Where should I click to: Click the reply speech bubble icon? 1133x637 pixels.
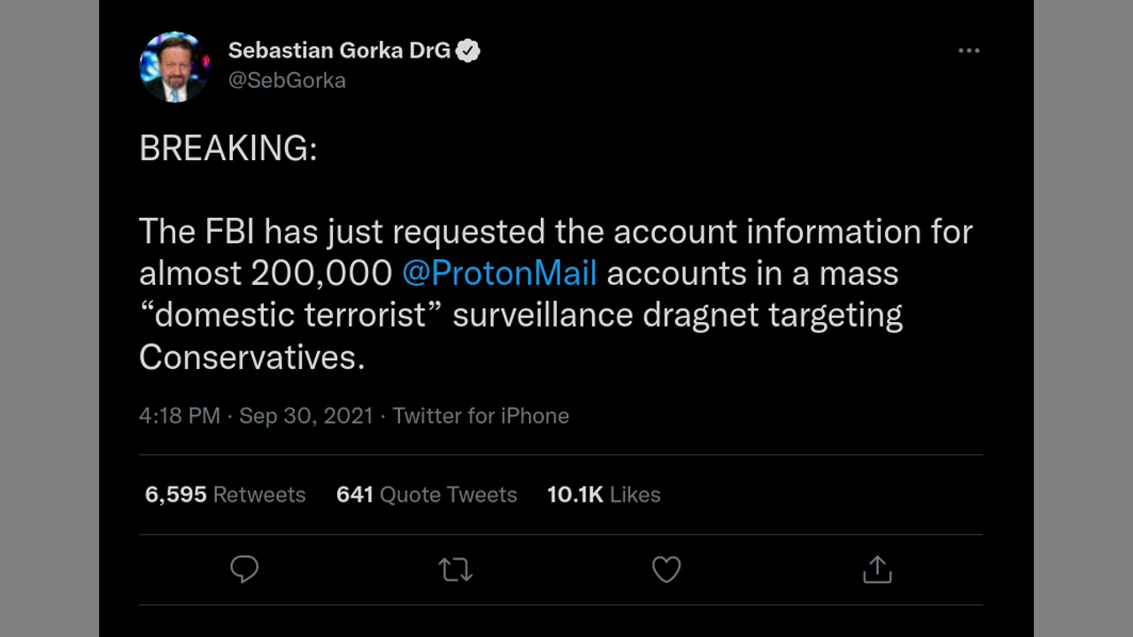(244, 569)
